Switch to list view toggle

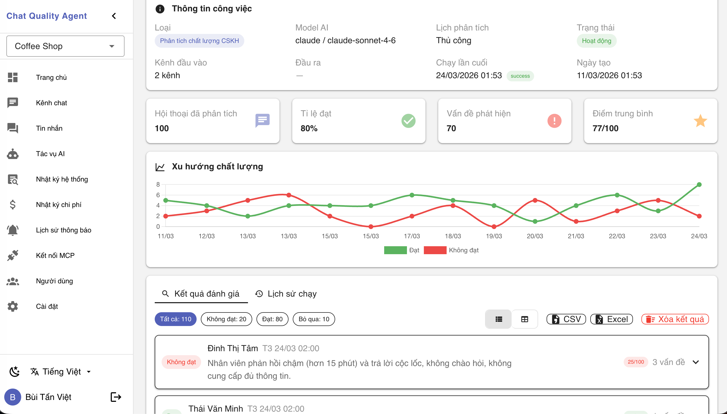pyautogui.click(x=499, y=319)
